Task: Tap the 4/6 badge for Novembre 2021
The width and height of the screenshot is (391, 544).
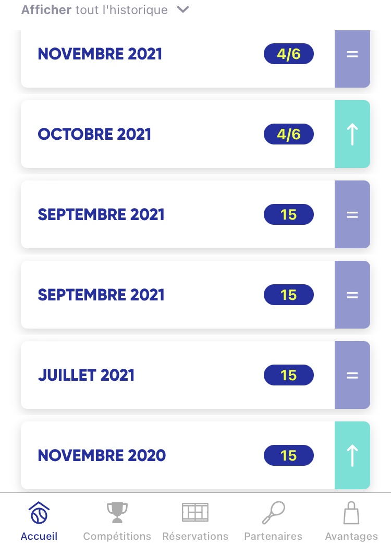Action: tap(289, 54)
